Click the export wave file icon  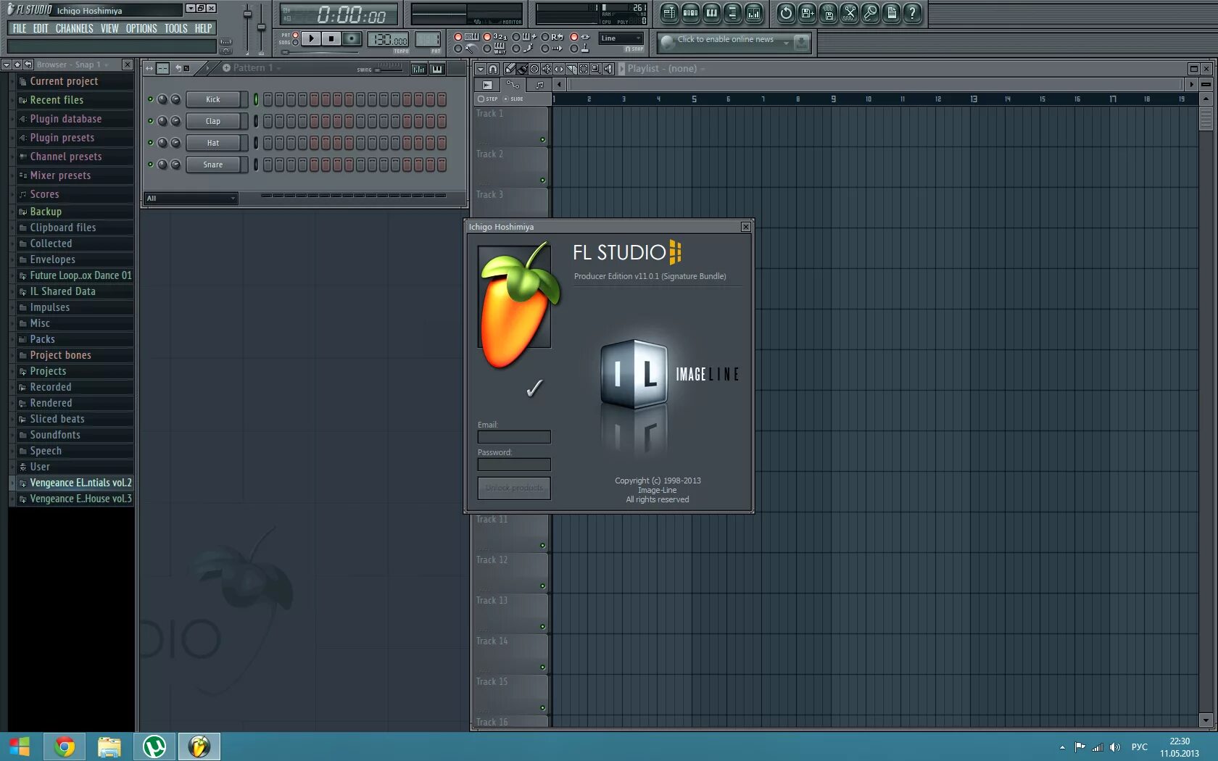(x=828, y=12)
